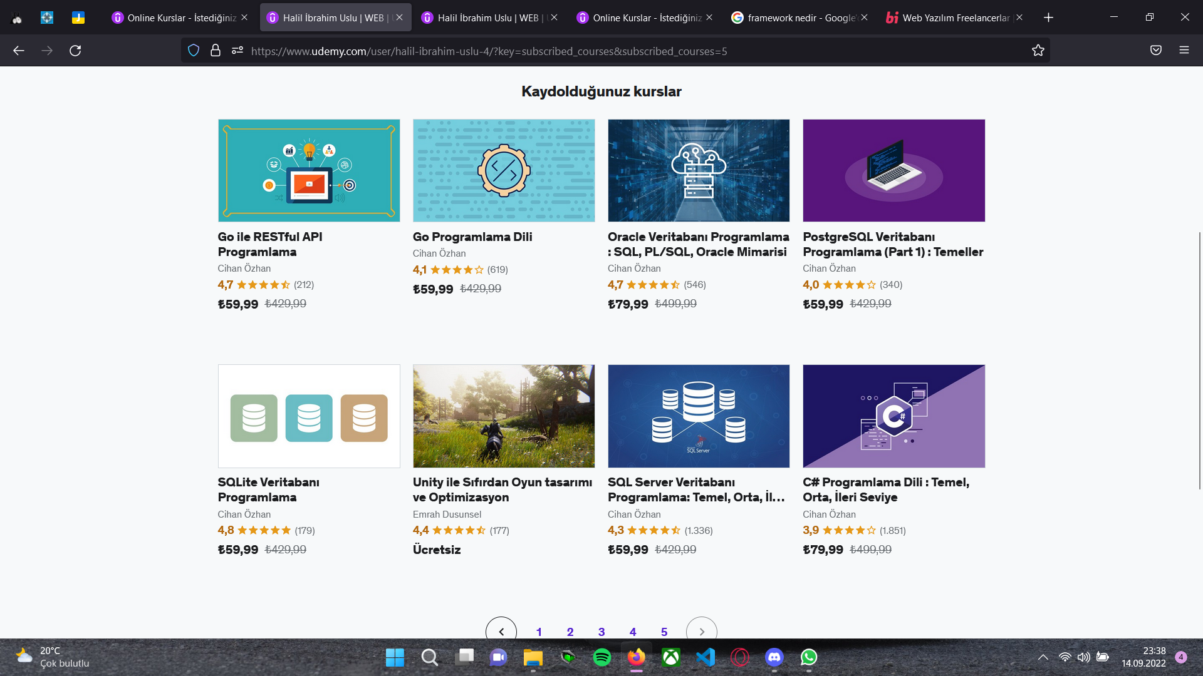This screenshot has width=1203, height=676.
Task: Go forward to the next page
Action: pyautogui.click(x=47, y=51)
